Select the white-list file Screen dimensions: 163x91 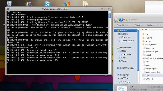tap(149, 79)
